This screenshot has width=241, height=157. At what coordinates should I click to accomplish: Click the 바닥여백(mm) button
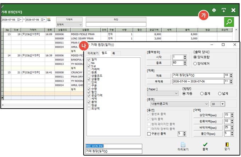(208, 128)
